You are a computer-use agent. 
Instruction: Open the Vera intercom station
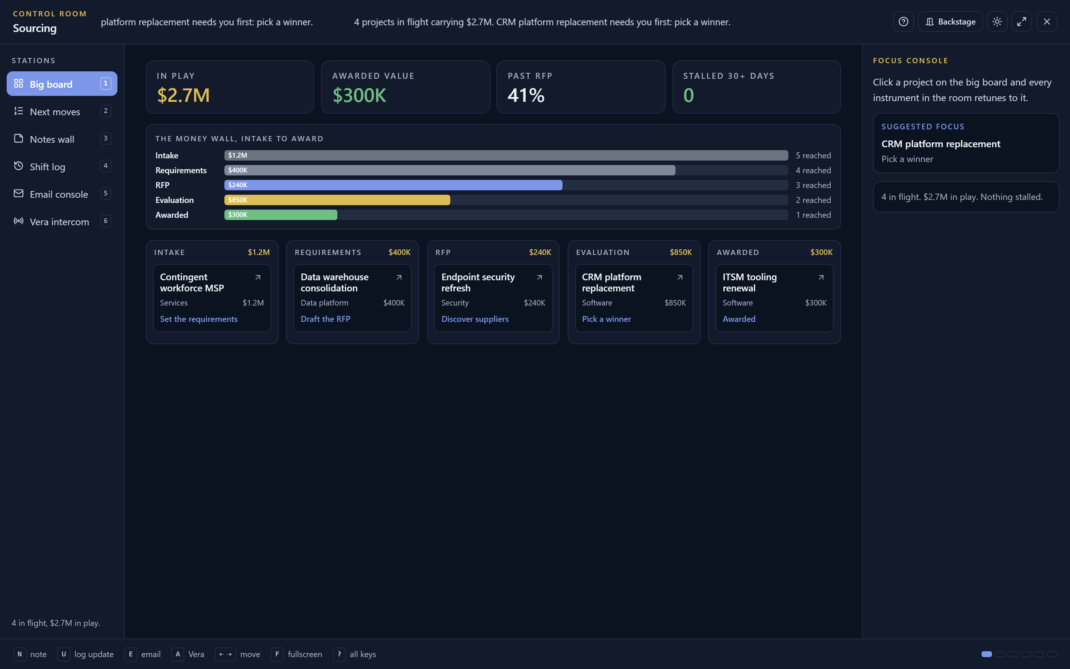point(62,221)
